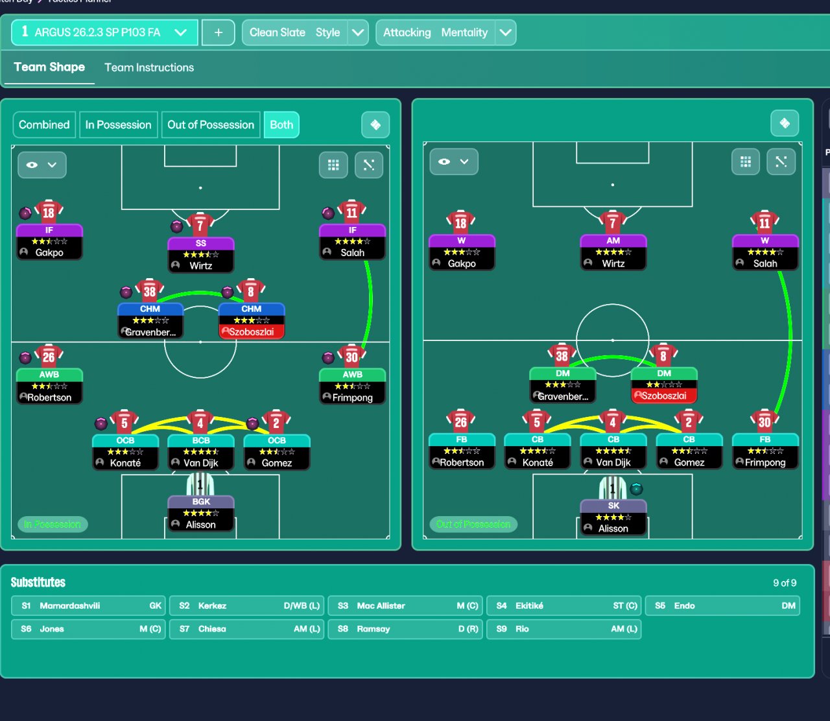This screenshot has height=721, width=830.
Task: Select Gravenberch's number 38 shirt on Out of Possession pitch
Action: pyautogui.click(x=562, y=355)
